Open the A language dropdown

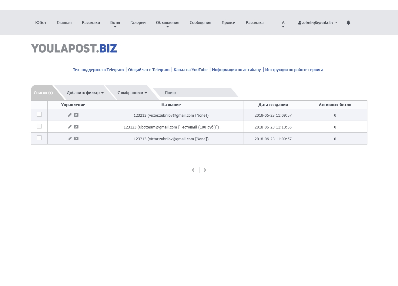coord(283,24)
